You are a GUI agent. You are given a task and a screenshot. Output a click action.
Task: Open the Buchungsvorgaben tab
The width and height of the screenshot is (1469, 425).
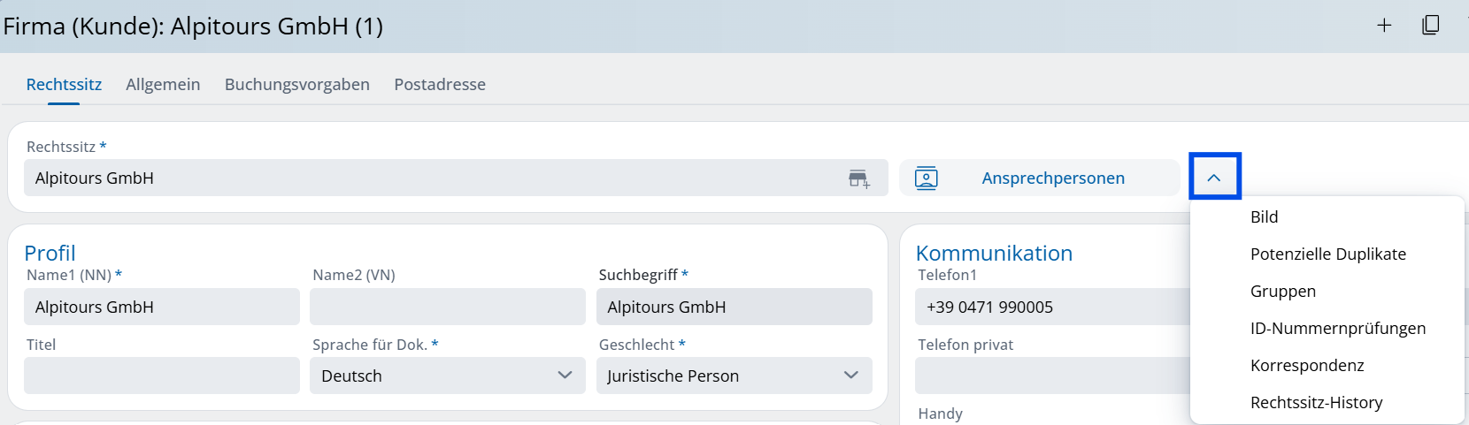[297, 84]
